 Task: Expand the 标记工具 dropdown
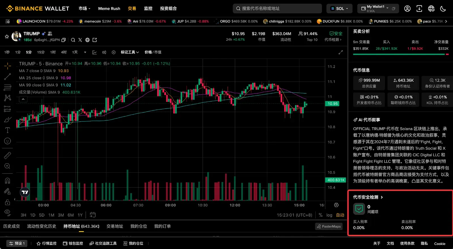point(130,52)
